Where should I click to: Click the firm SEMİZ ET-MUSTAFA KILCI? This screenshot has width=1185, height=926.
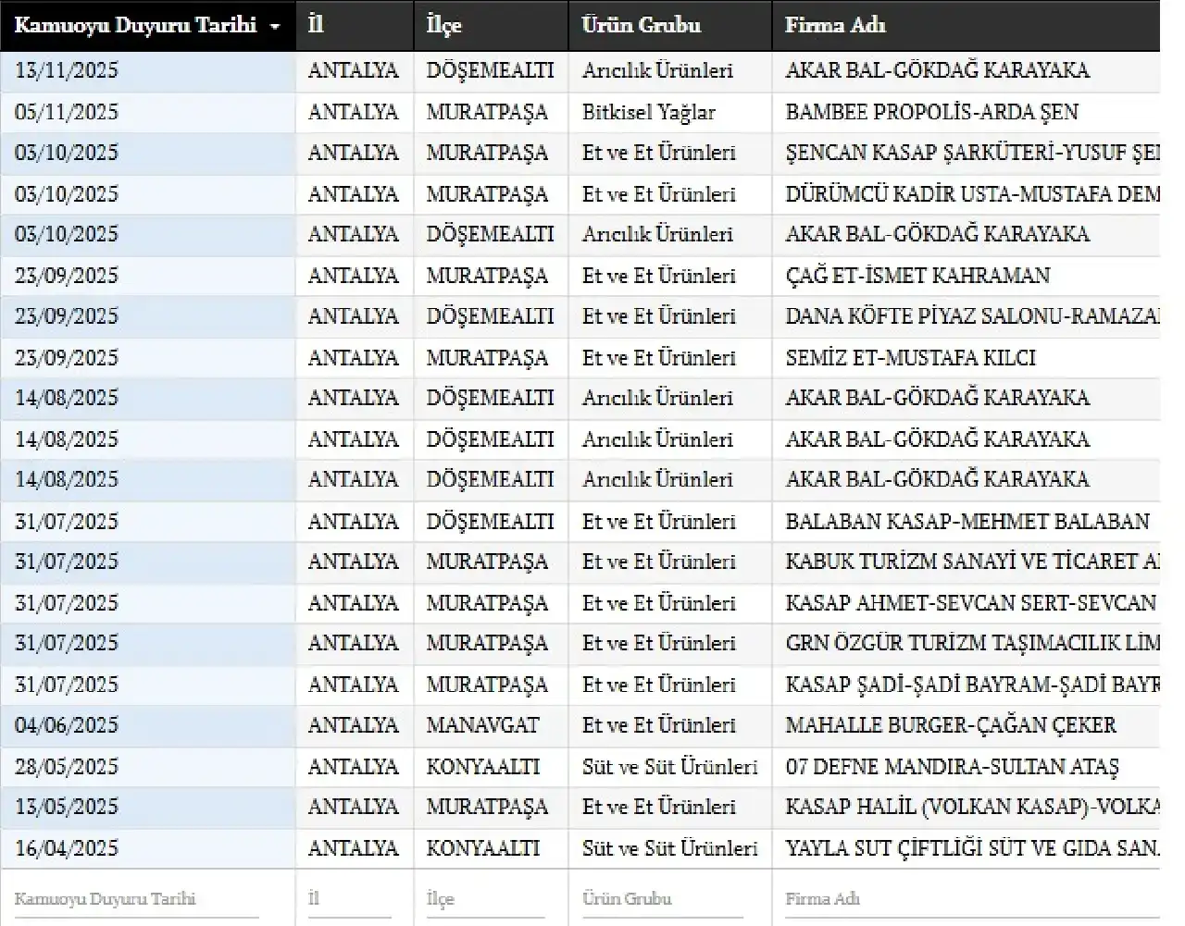(910, 358)
